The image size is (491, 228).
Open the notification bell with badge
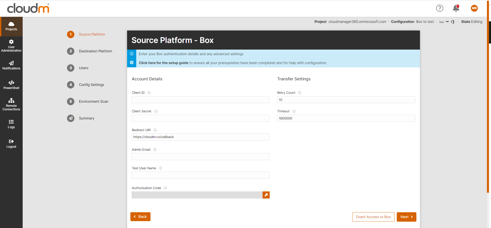(x=456, y=8)
